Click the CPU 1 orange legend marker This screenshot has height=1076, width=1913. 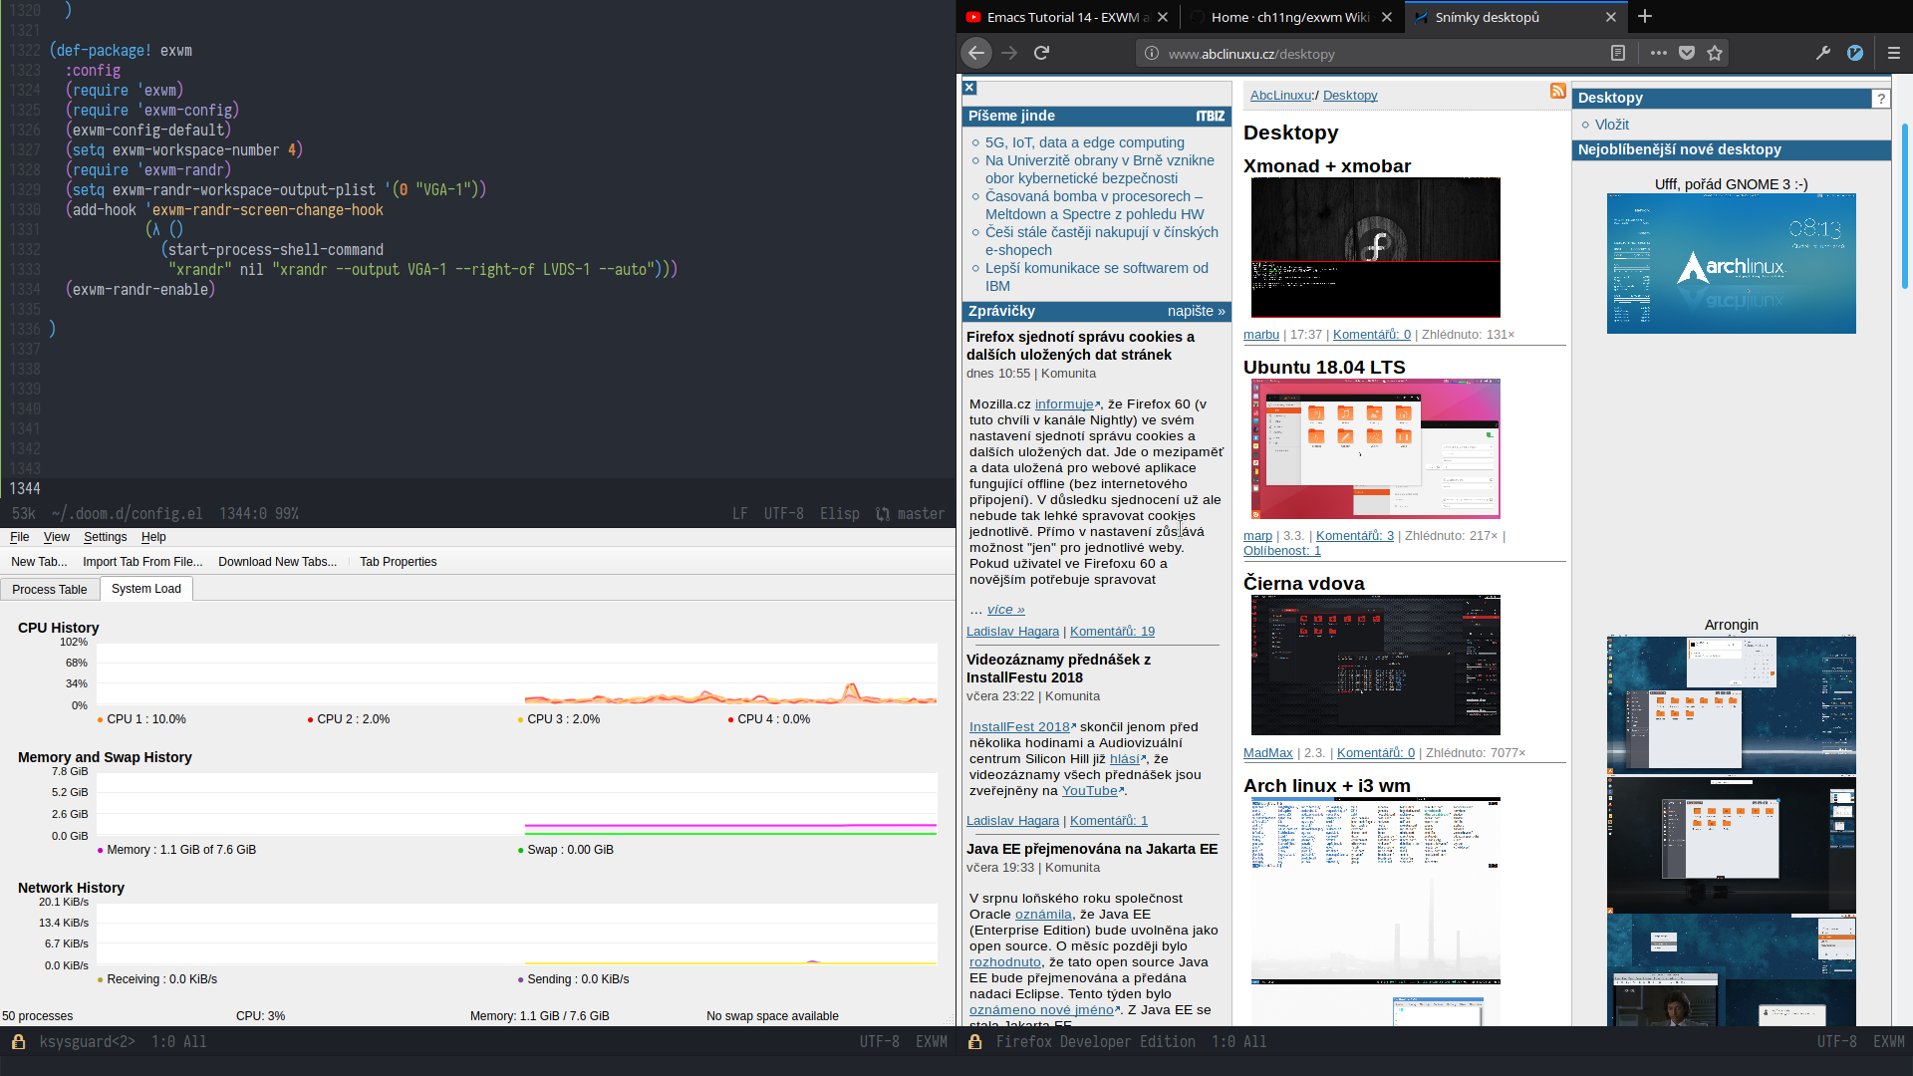tap(100, 719)
